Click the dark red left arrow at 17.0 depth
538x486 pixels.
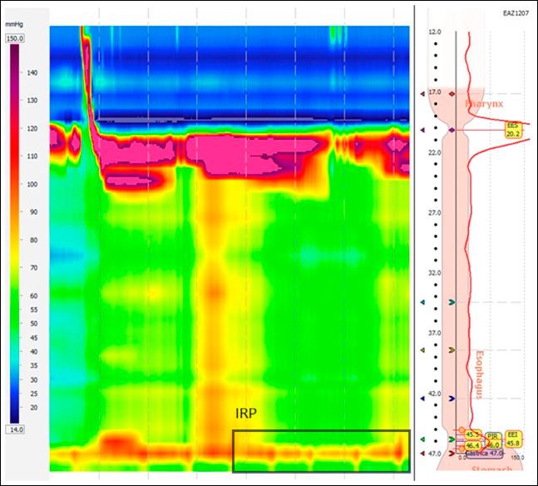[x=423, y=94]
